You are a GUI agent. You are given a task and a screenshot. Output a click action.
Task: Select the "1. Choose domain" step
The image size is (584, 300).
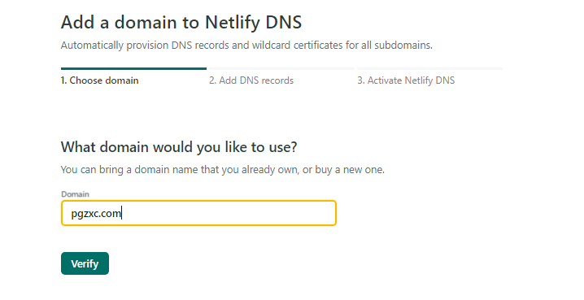click(x=100, y=80)
